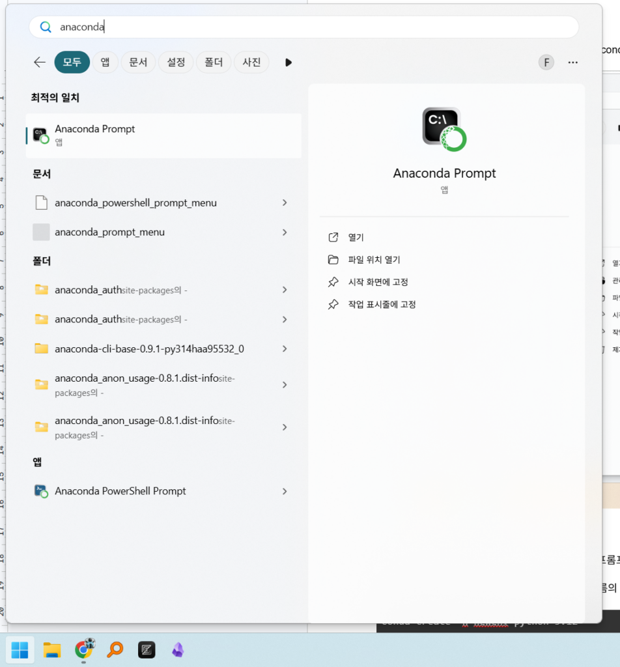Switch to the 문서 filter tab
The image size is (620, 667).
pos(138,62)
